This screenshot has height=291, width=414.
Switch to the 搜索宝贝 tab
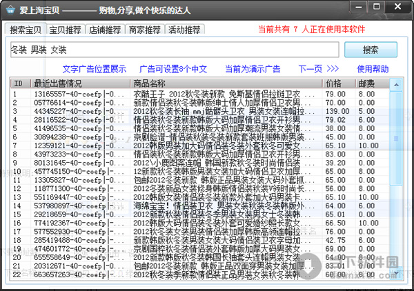tap(26, 30)
